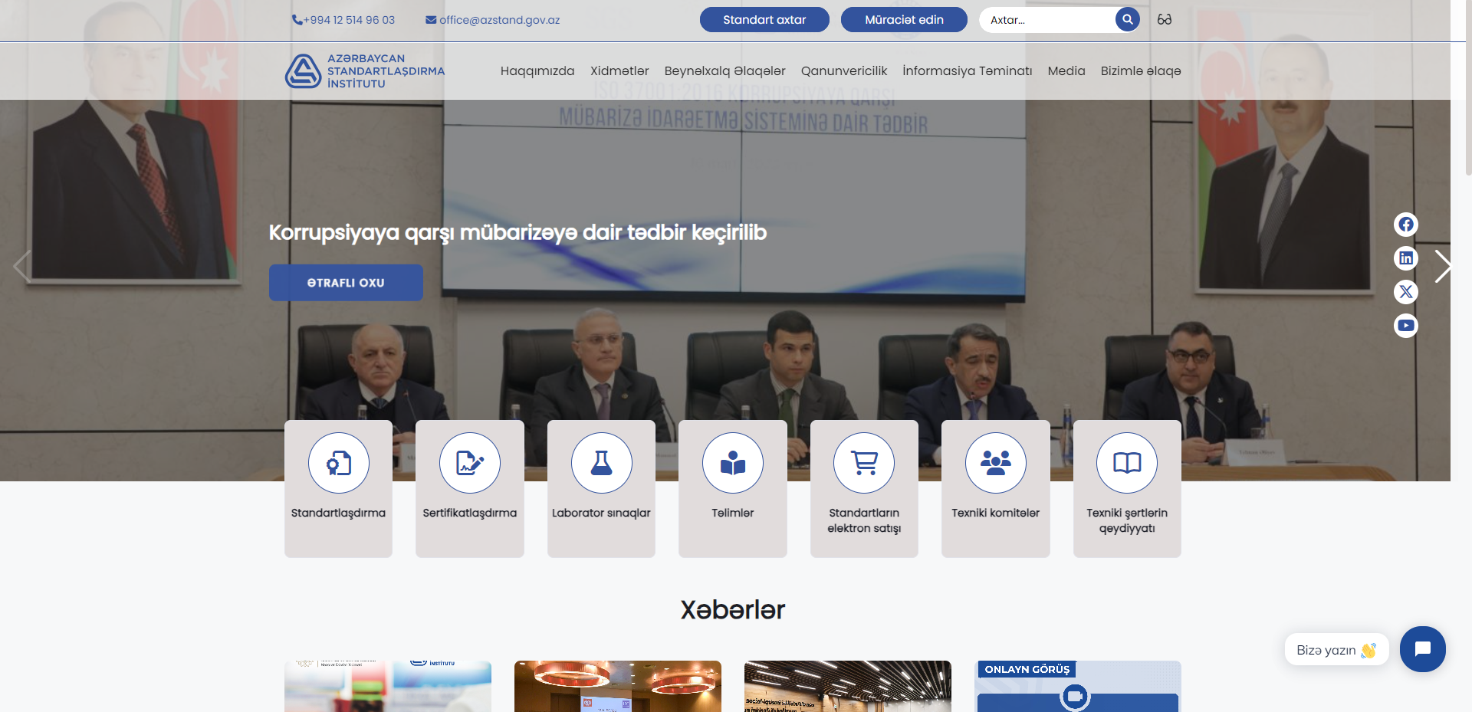Click the X (Twitter) social icon

click(1405, 292)
